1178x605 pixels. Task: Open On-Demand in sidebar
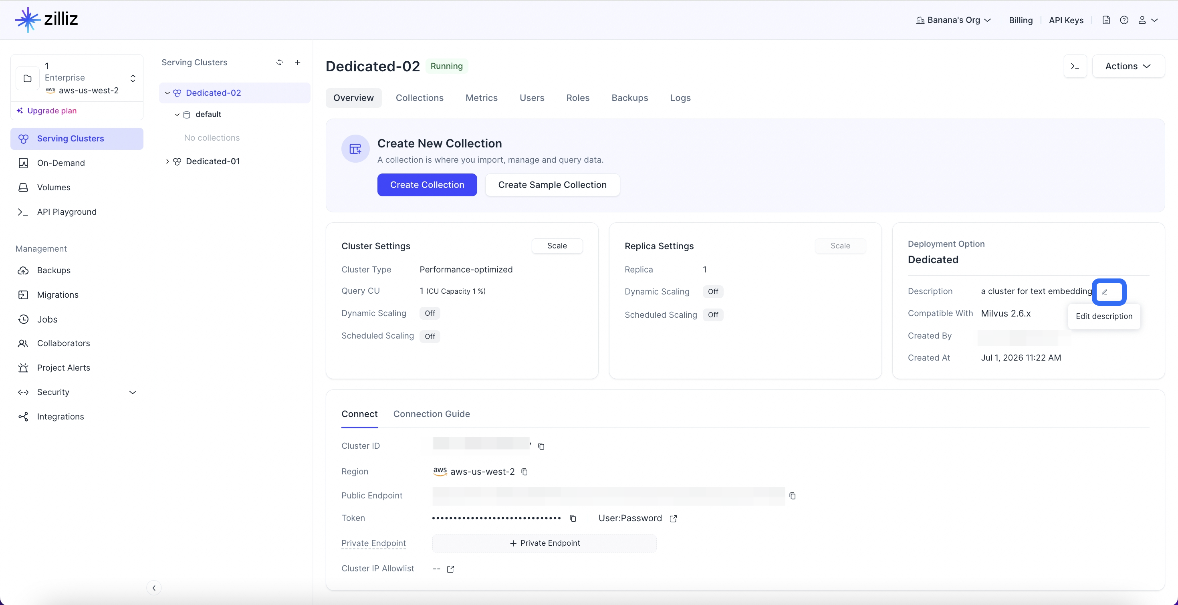(x=77, y=163)
